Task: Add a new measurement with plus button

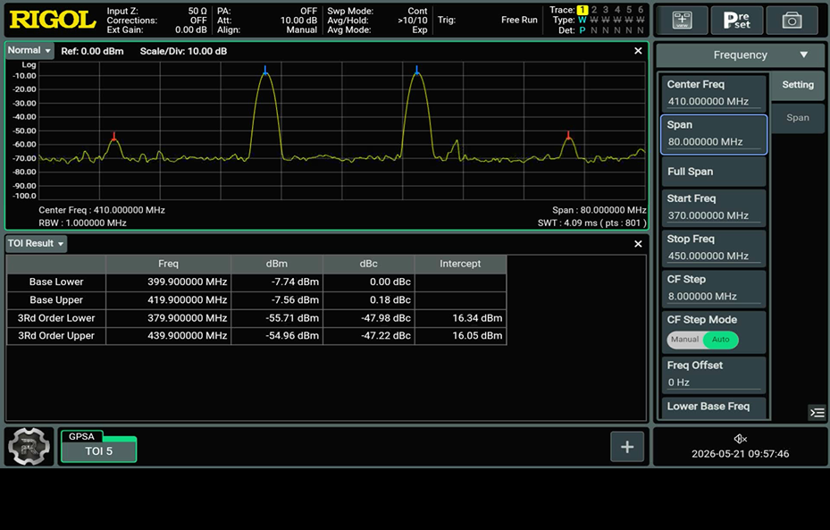Action: [x=626, y=447]
